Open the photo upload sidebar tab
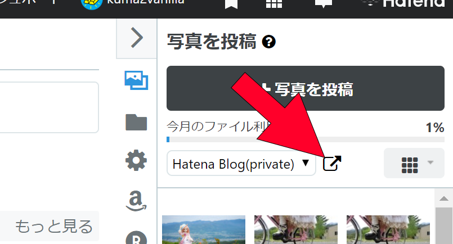 click(x=136, y=80)
